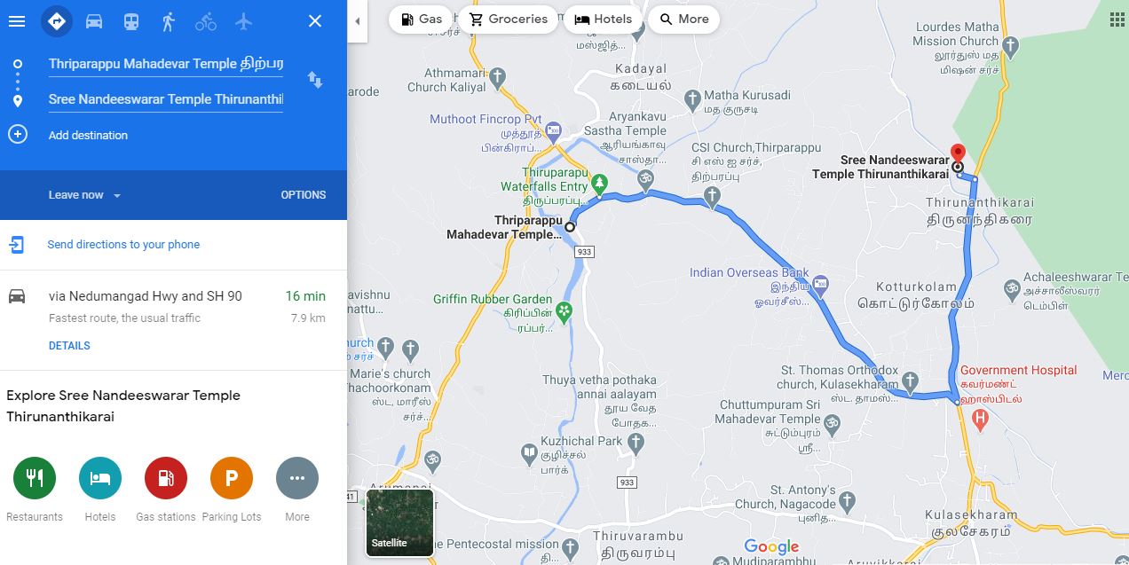
Task: Click the Parking Lots explore icon
Action: click(x=232, y=478)
